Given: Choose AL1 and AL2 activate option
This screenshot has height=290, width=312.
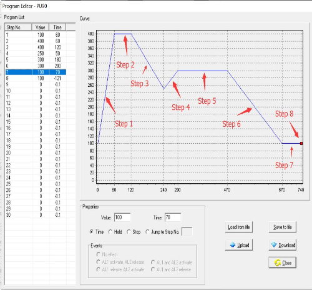Looking at the screenshot, I should [153, 262].
